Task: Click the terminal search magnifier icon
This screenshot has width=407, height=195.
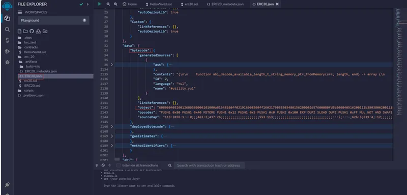Action: click(x=170, y=165)
